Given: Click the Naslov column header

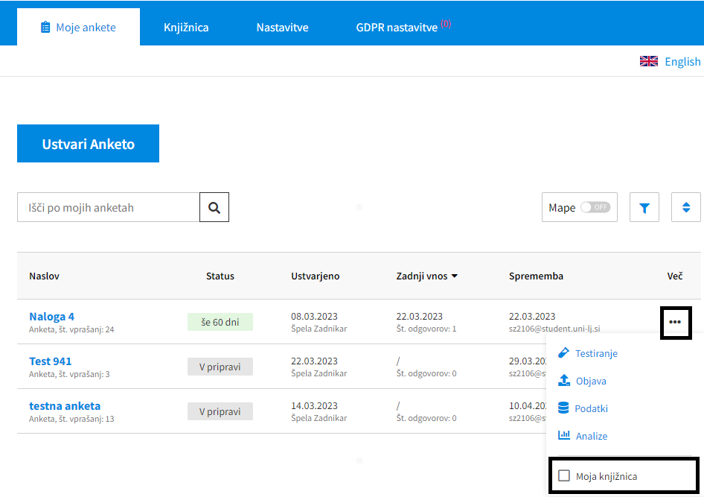Looking at the screenshot, I should (44, 276).
